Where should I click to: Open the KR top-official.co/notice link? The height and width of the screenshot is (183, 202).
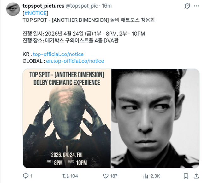(58, 54)
